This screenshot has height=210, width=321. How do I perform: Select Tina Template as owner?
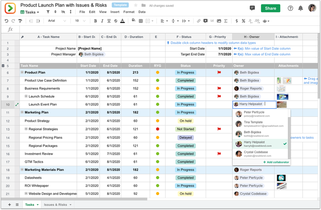[253, 124]
